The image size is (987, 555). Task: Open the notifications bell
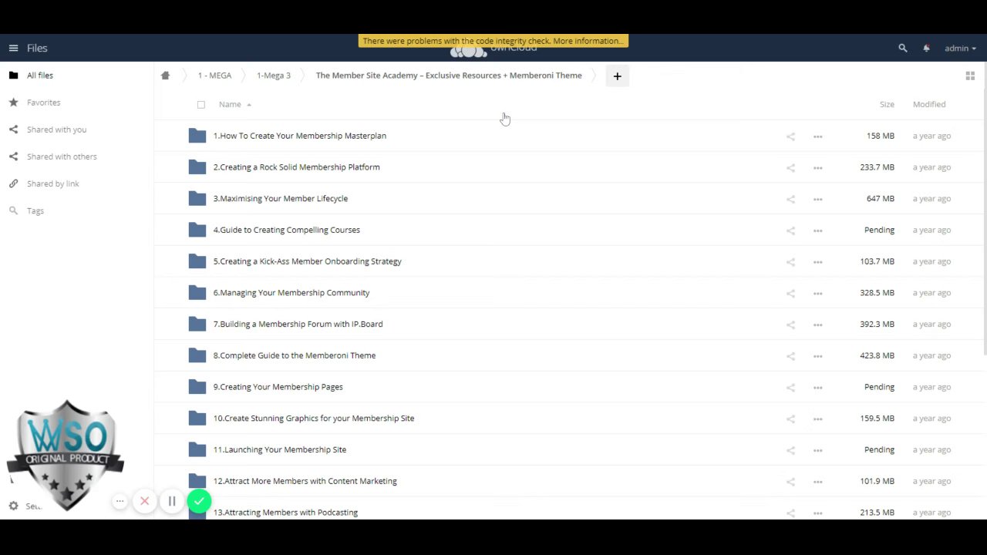(x=926, y=48)
